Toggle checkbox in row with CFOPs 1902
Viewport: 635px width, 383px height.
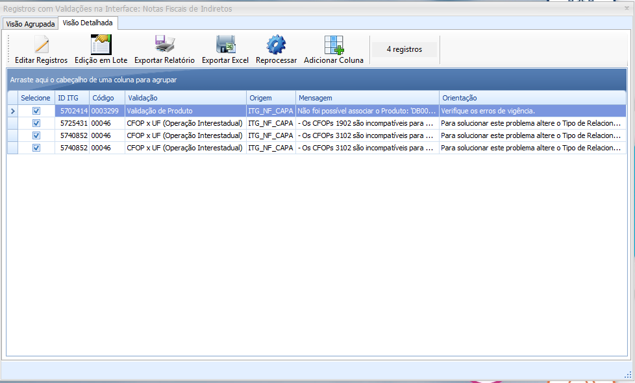click(x=36, y=123)
